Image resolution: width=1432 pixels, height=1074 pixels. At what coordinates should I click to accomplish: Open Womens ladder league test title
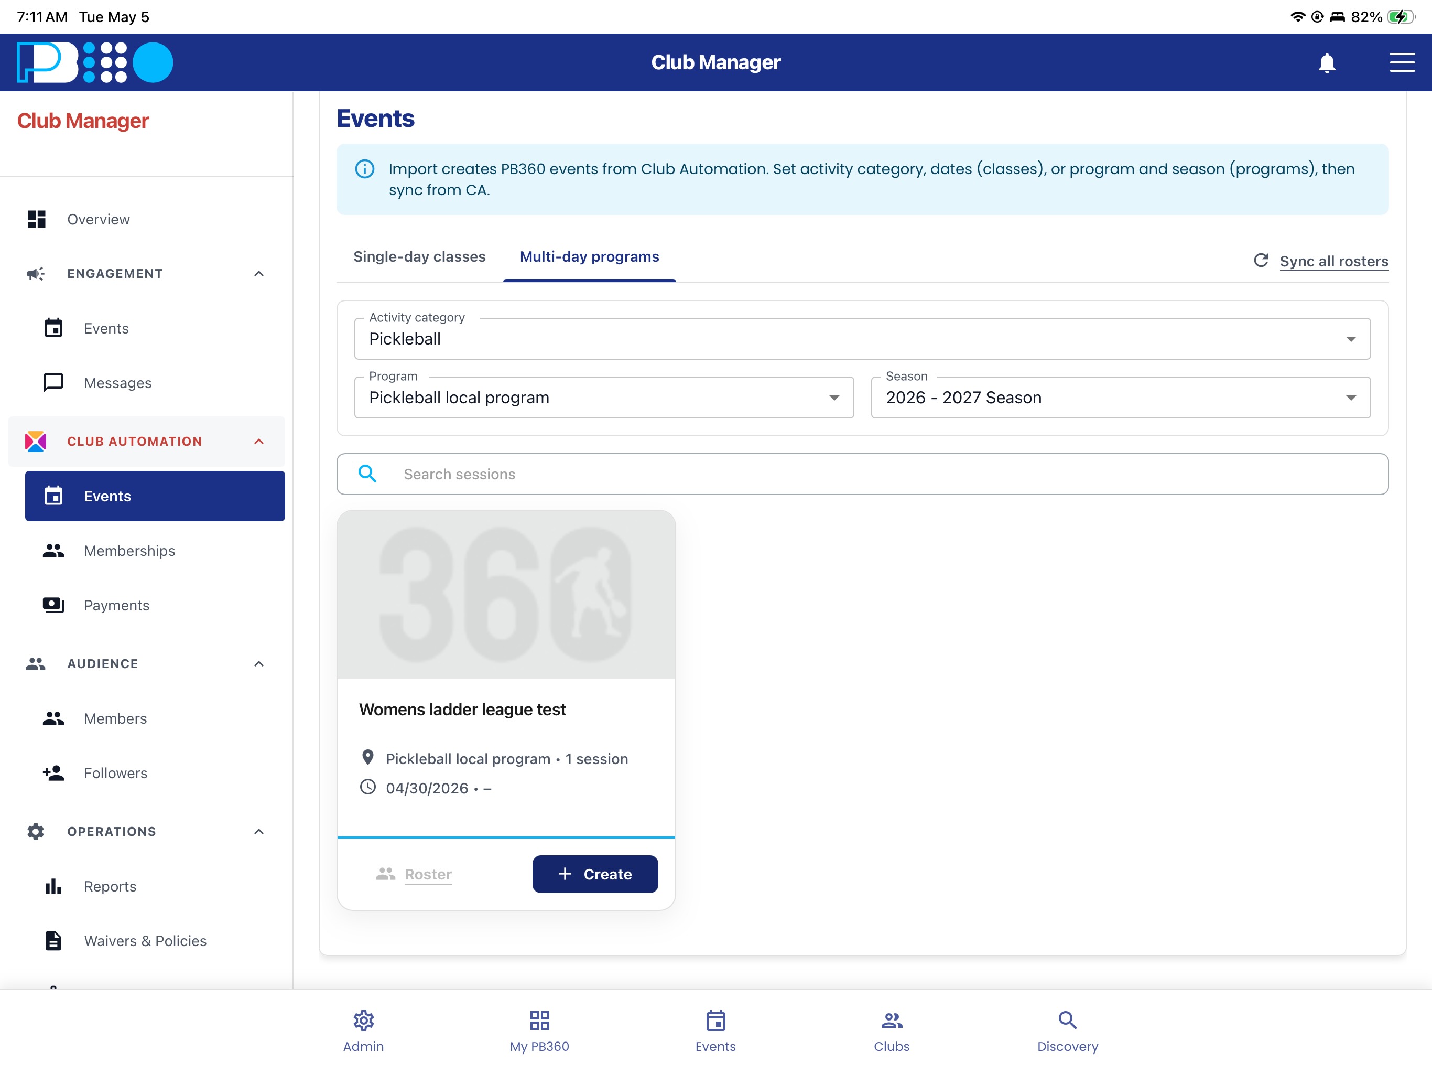coord(462,710)
